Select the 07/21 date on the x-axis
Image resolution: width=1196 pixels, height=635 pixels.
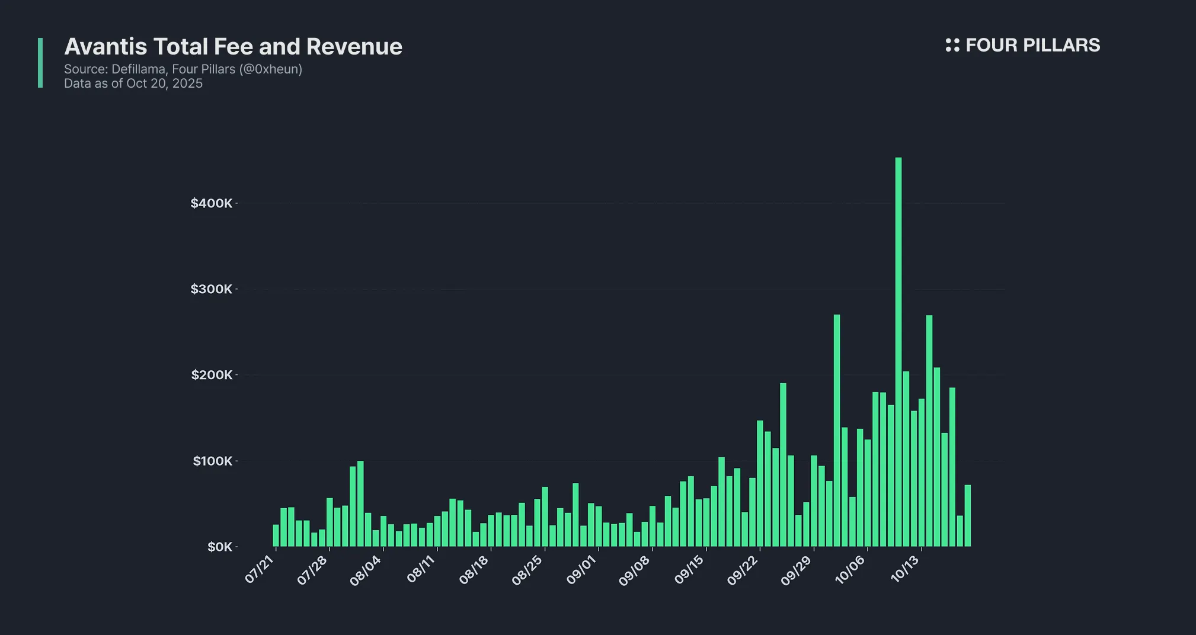tap(260, 569)
